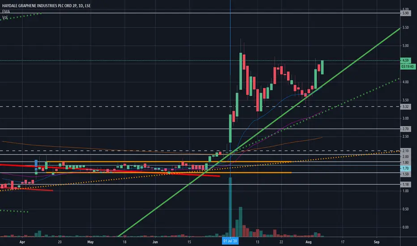Click the highlighted 01 Jul '20 date marker
417x246 pixels.
click(230, 241)
